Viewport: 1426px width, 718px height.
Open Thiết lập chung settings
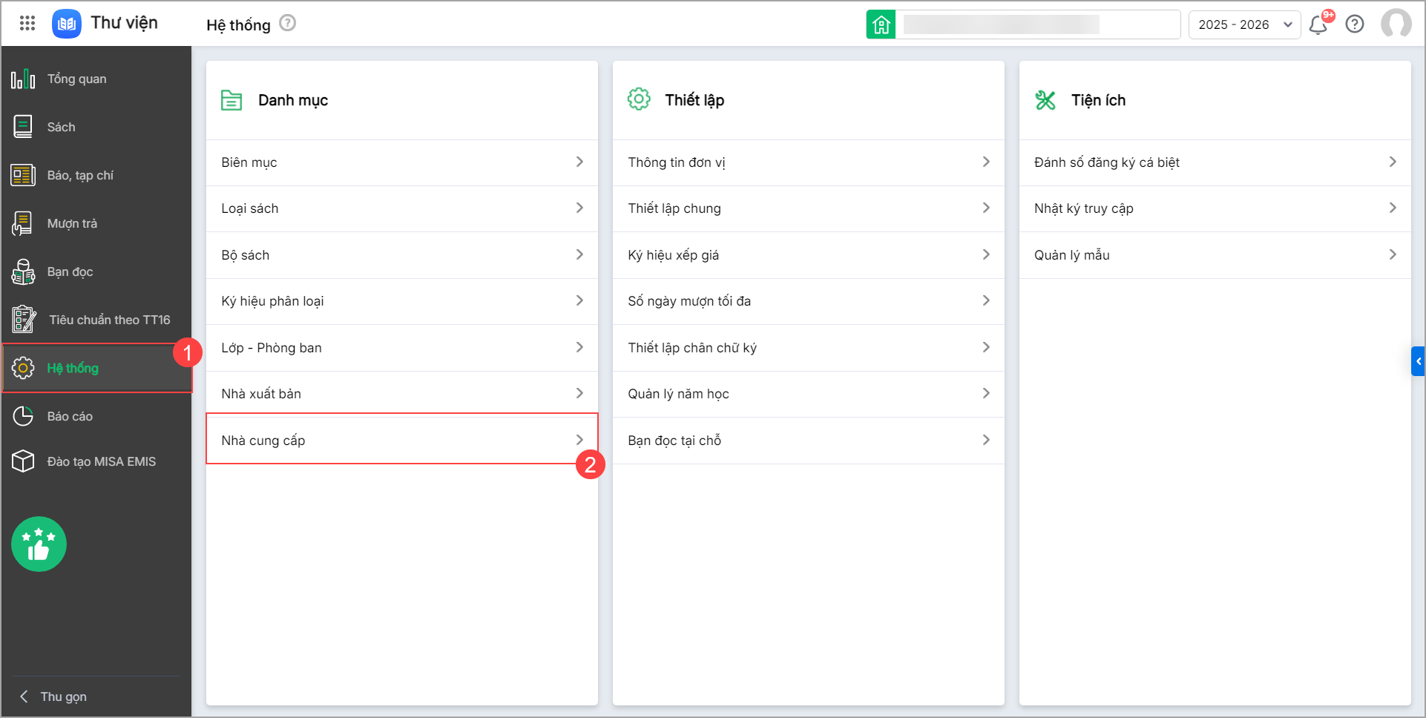[x=808, y=208]
